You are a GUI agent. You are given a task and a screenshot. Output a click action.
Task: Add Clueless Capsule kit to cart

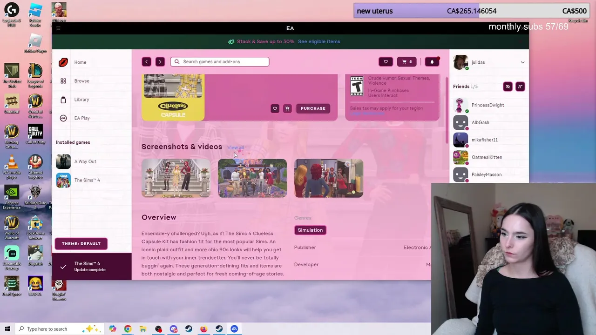point(287,108)
